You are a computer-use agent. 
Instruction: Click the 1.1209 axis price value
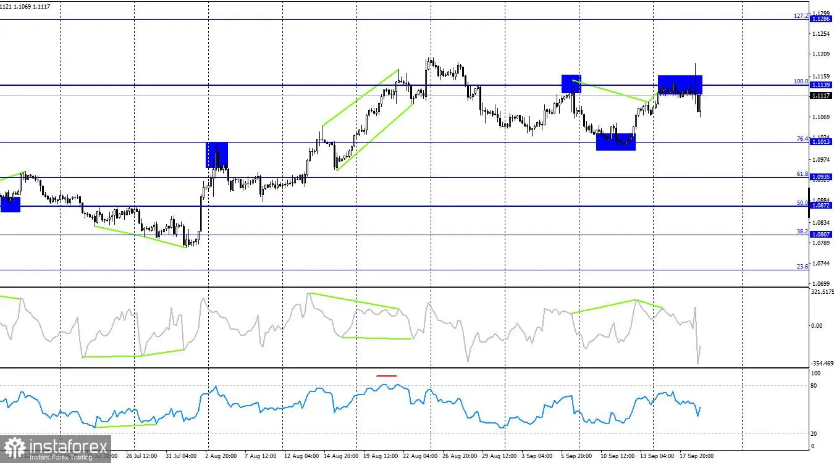pyautogui.click(x=821, y=54)
